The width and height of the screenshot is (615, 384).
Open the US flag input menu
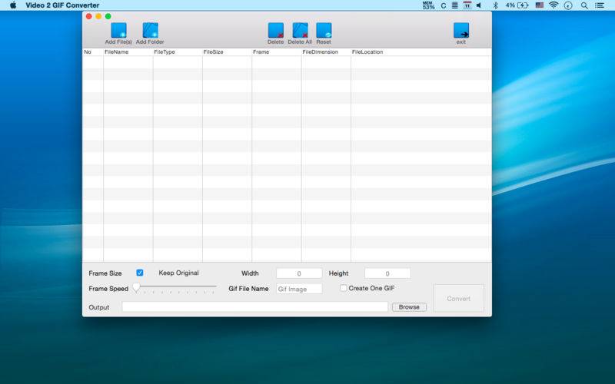(540, 5)
